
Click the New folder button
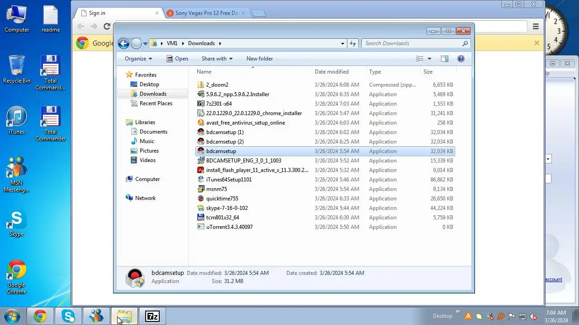point(260,59)
